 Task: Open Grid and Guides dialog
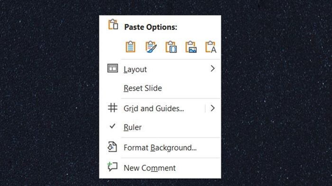(154, 109)
